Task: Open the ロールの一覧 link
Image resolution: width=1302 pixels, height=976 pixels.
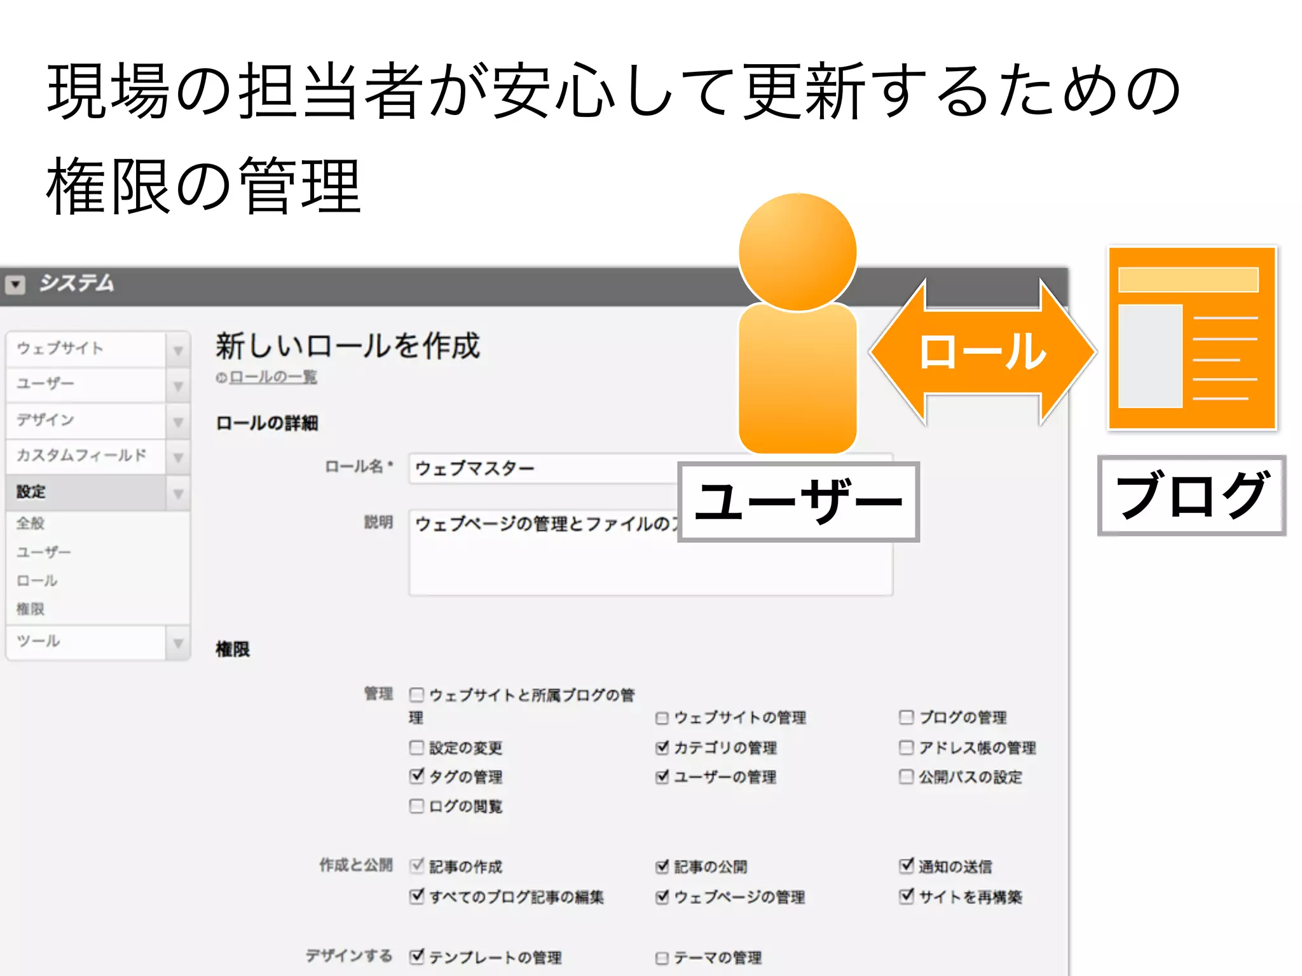Action: [x=273, y=377]
